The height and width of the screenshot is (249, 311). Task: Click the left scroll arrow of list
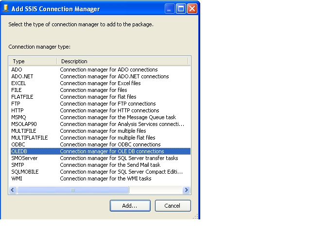coord(13,190)
